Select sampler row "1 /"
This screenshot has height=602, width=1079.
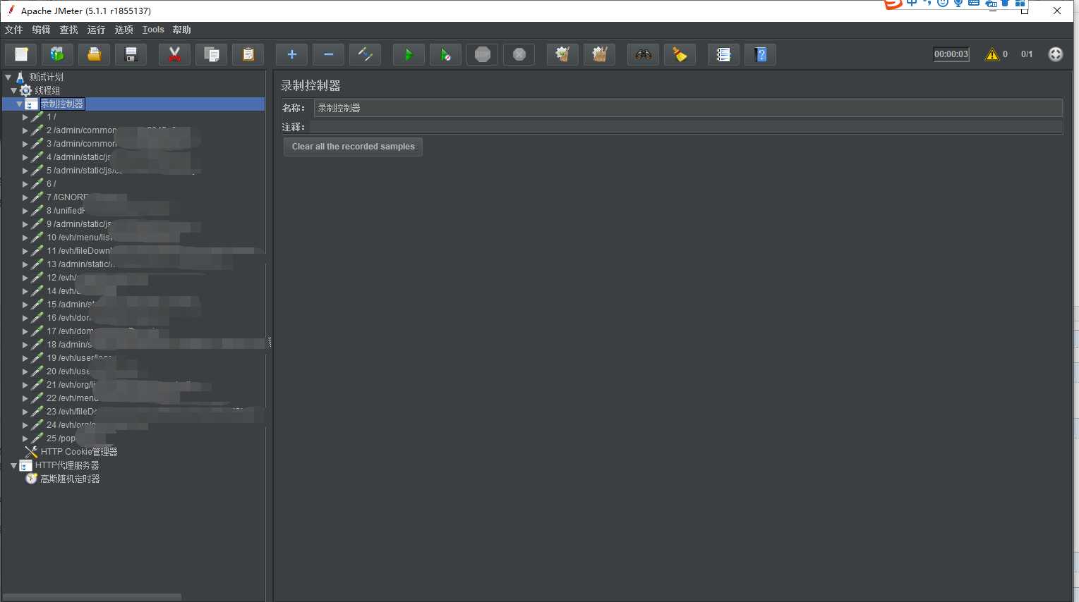pos(52,117)
